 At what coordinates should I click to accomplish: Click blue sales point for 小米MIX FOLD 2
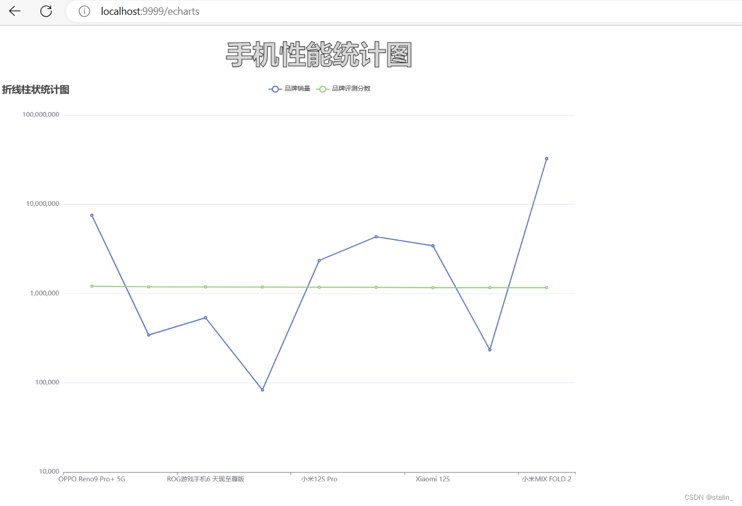546,159
